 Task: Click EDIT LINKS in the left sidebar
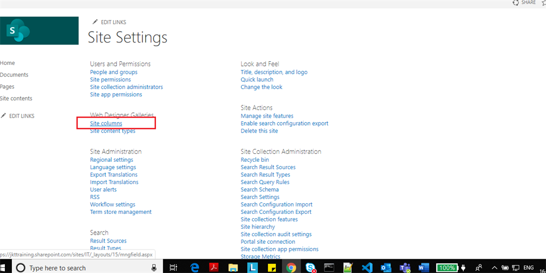click(21, 116)
